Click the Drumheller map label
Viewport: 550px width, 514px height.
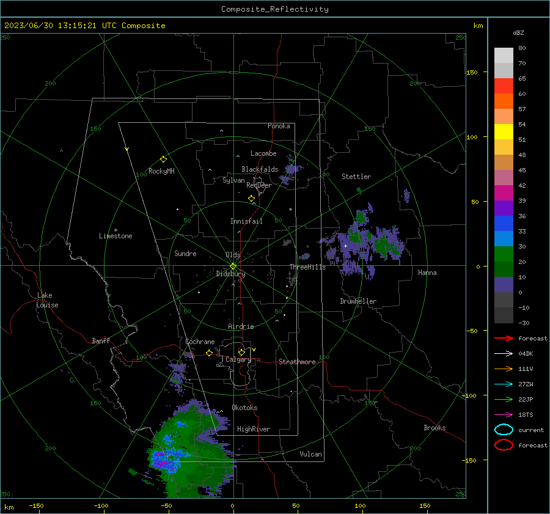coord(358,301)
